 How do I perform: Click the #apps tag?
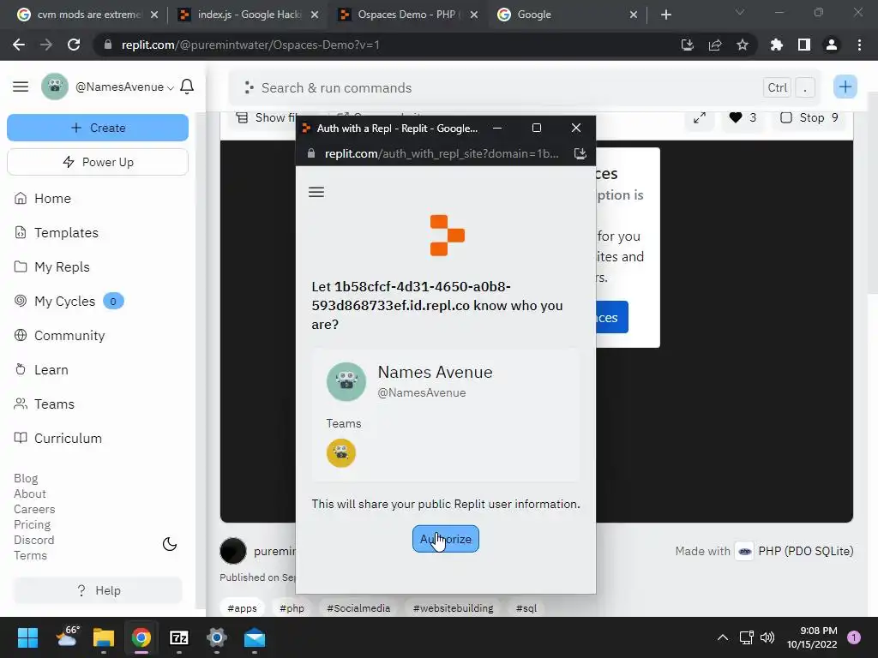click(243, 608)
